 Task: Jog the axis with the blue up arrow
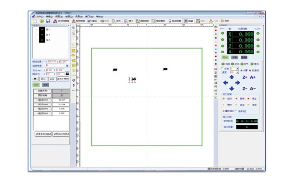[x=232, y=77]
